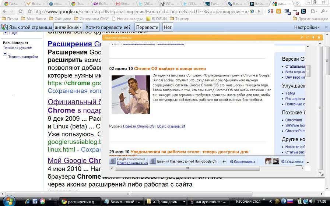
Task: Open 'Chrome OS выйдет в конце осени' article
Action: (x=170, y=68)
